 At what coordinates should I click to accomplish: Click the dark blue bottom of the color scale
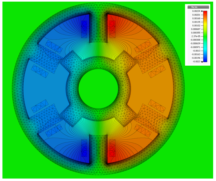point(205,60)
